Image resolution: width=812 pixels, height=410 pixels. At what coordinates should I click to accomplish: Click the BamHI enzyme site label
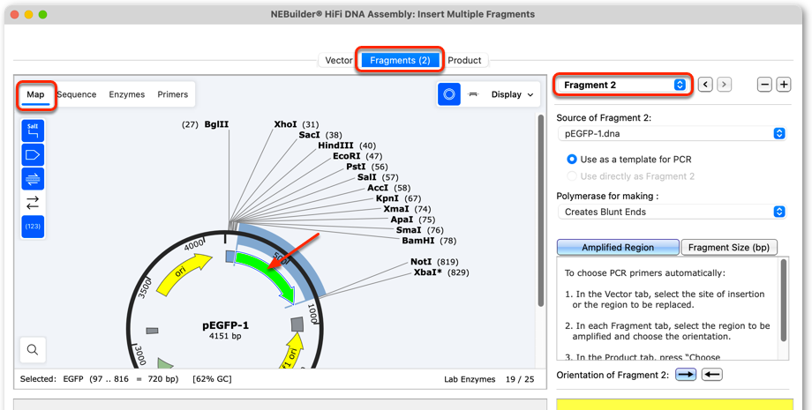tap(417, 241)
